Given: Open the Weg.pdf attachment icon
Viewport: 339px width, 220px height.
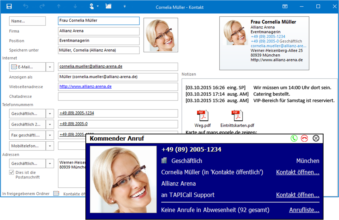Looking at the screenshot, I should click(203, 116).
